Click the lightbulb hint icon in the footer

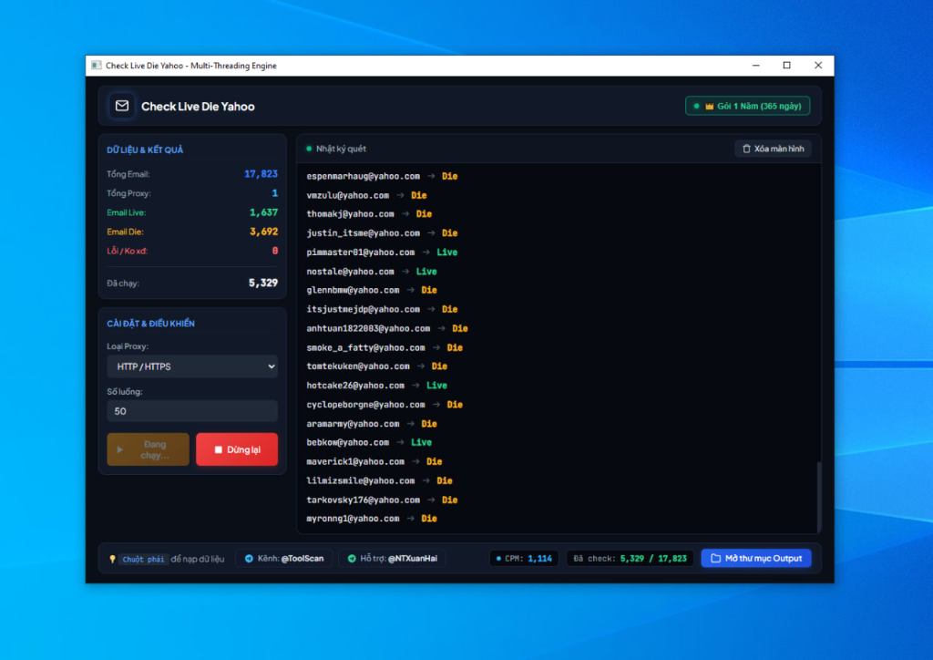(112, 559)
